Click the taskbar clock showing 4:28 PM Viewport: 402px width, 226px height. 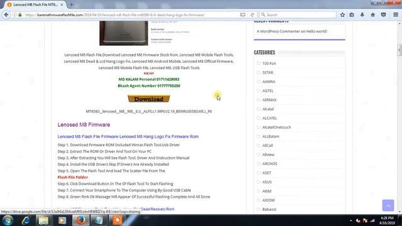pos(387,220)
